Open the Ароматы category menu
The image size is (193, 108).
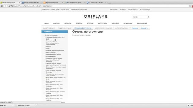[68, 23]
